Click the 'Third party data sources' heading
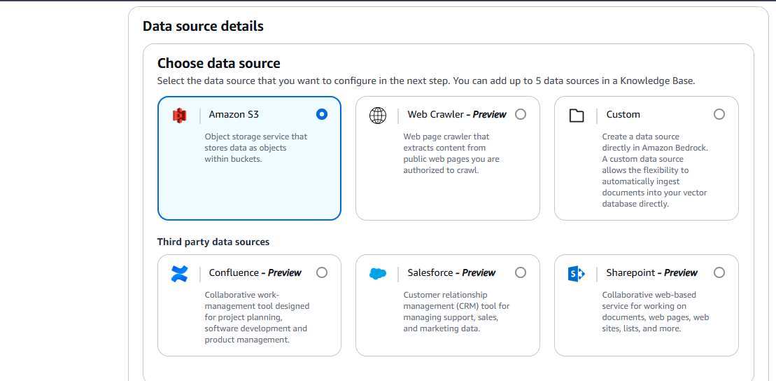Viewport: 776px width, 381px height. 213,242
